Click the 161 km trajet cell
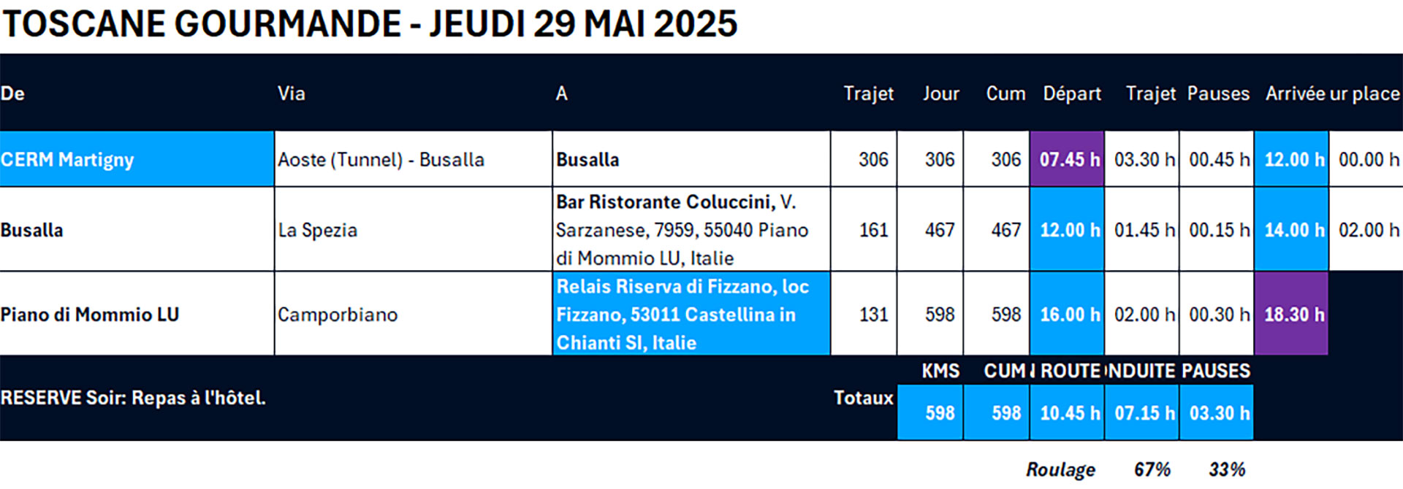 point(864,230)
